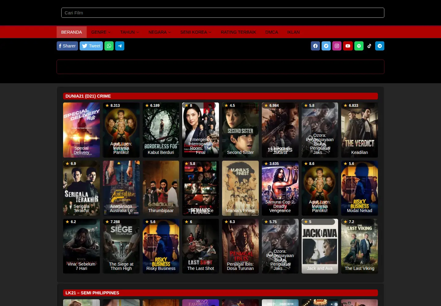Image resolution: width=441 pixels, height=306 pixels.
Task: Open the 13 Bom di Jakarta poster
Action: pos(280,130)
